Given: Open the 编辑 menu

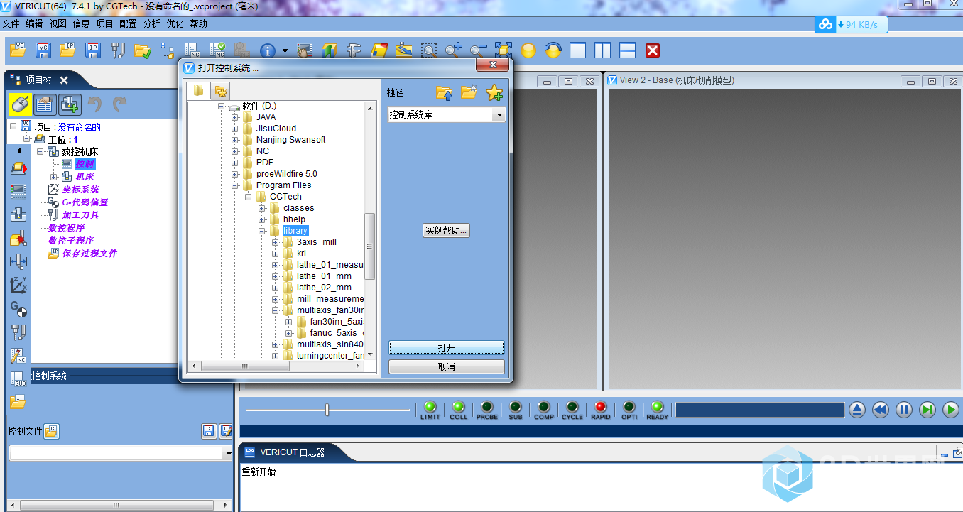Looking at the screenshot, I should click(x=34, y=23).
